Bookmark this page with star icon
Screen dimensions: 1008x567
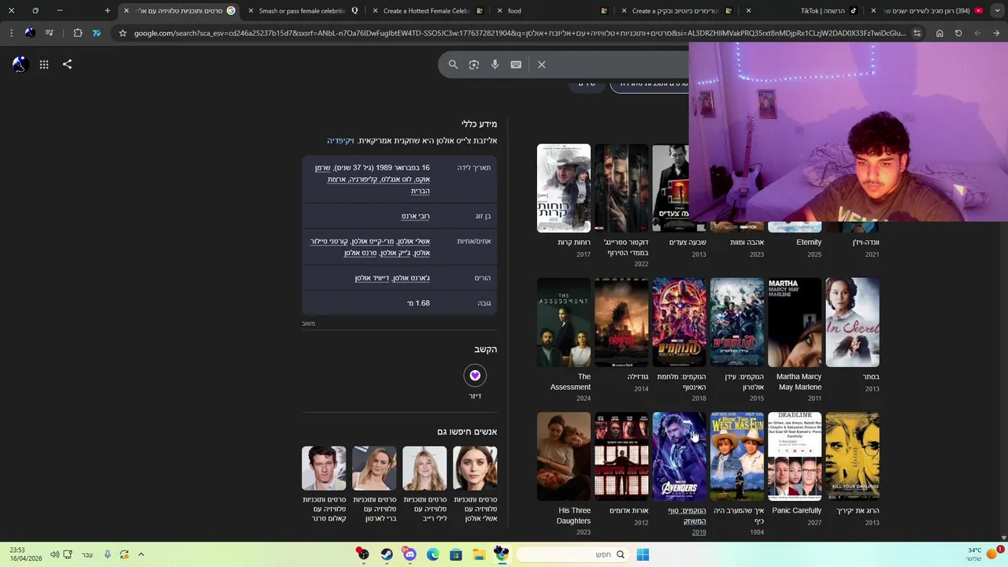pos(122,33)
